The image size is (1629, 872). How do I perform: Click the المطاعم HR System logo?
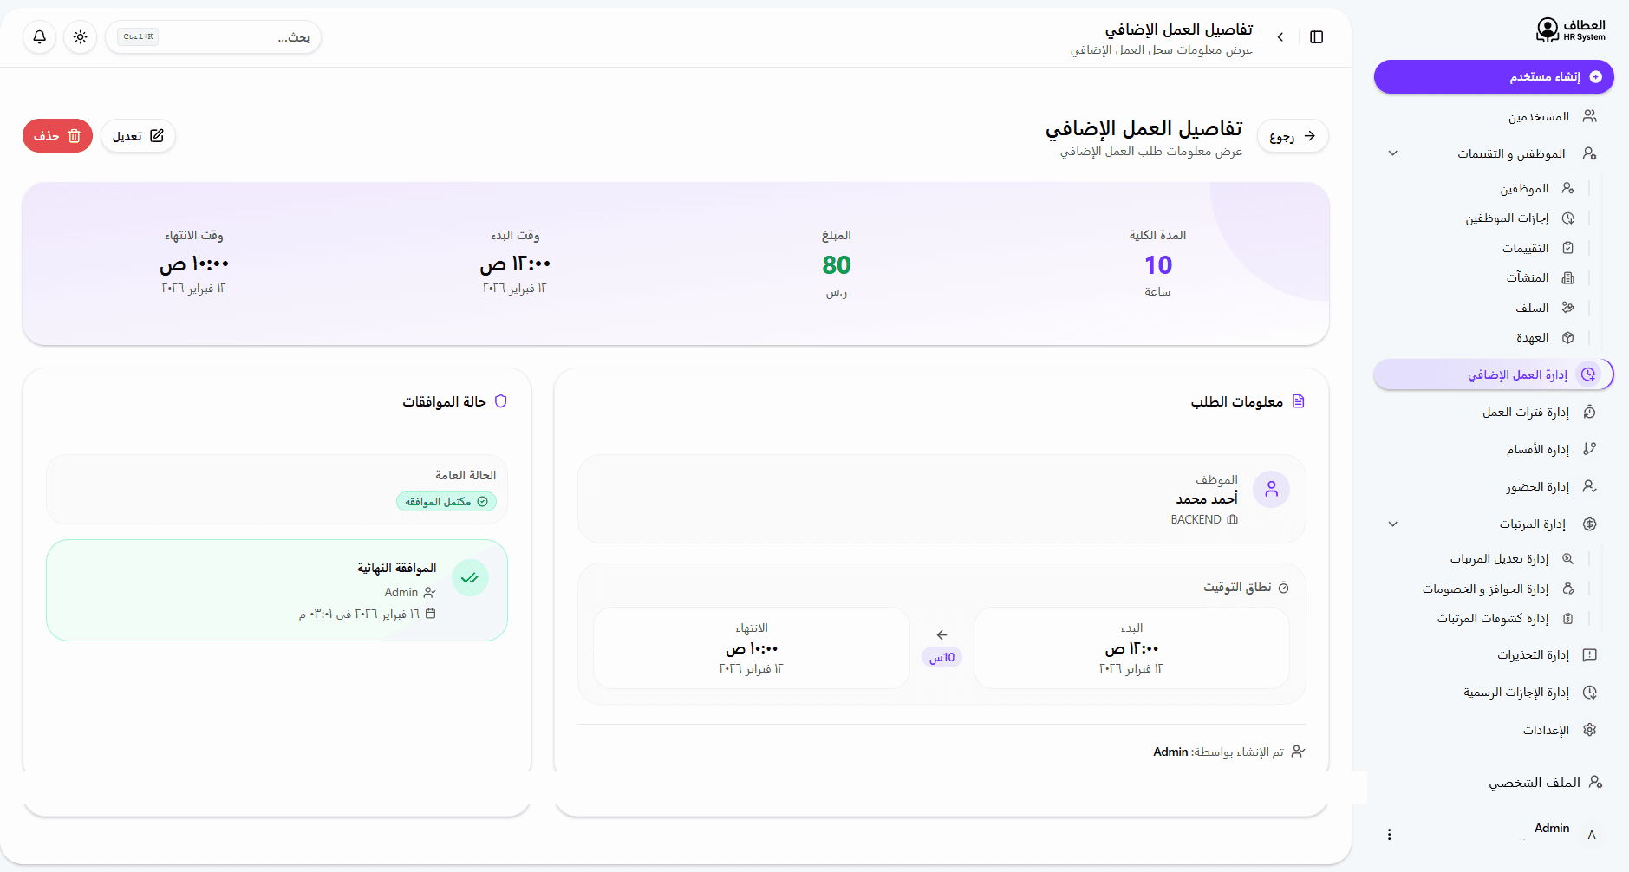click(x=1570, y=30)
